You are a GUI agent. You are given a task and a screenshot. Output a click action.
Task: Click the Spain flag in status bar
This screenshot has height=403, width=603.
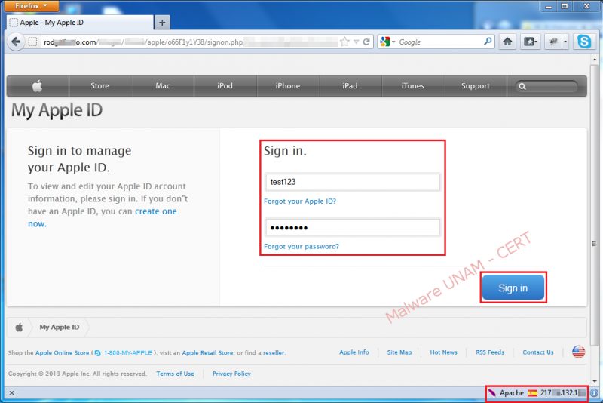pyautogui.click(x=532, y=393)
